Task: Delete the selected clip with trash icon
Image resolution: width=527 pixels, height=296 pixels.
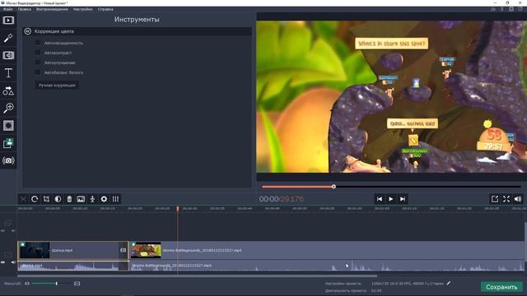Action: [x=69, y=199]
